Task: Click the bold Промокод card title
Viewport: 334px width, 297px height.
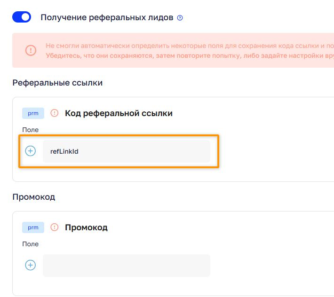Action: 86,227
